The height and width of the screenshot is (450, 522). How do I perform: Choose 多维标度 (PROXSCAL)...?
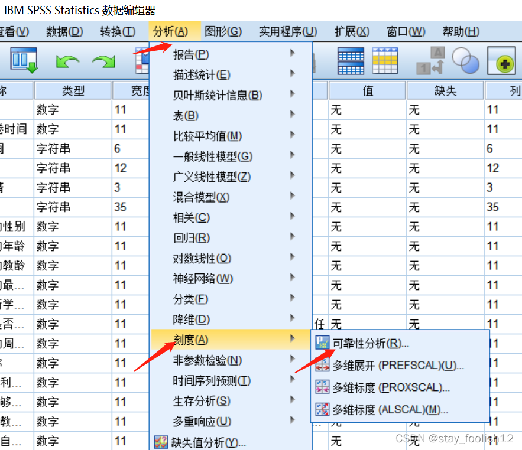[x=400, y=387]
